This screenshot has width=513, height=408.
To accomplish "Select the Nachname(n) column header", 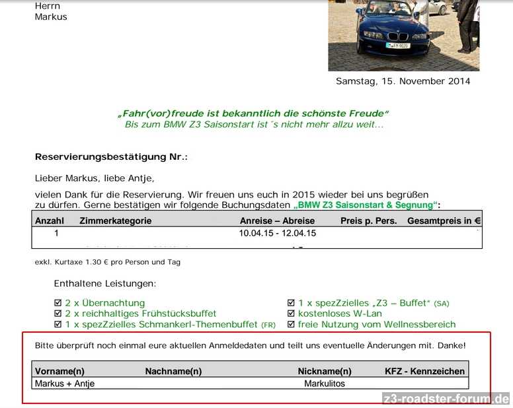I will tap(173, 371).
